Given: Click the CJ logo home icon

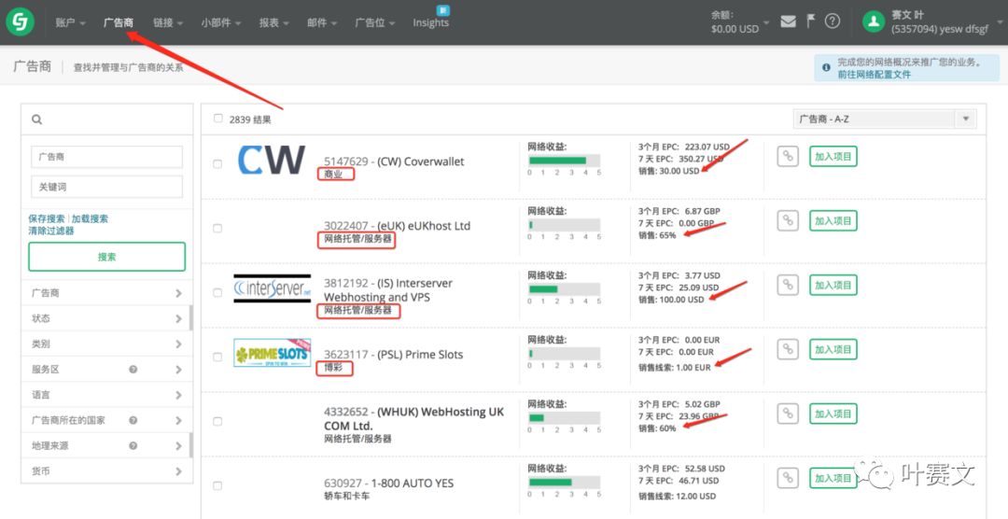Looking at the screenshot, I should 19,21.
